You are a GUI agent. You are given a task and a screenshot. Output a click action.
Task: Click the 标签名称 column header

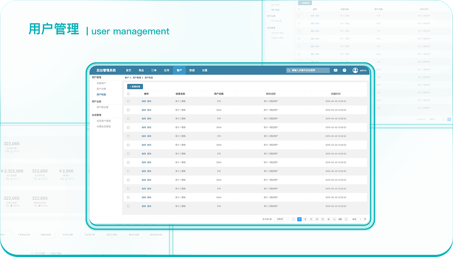pos(180,94)
